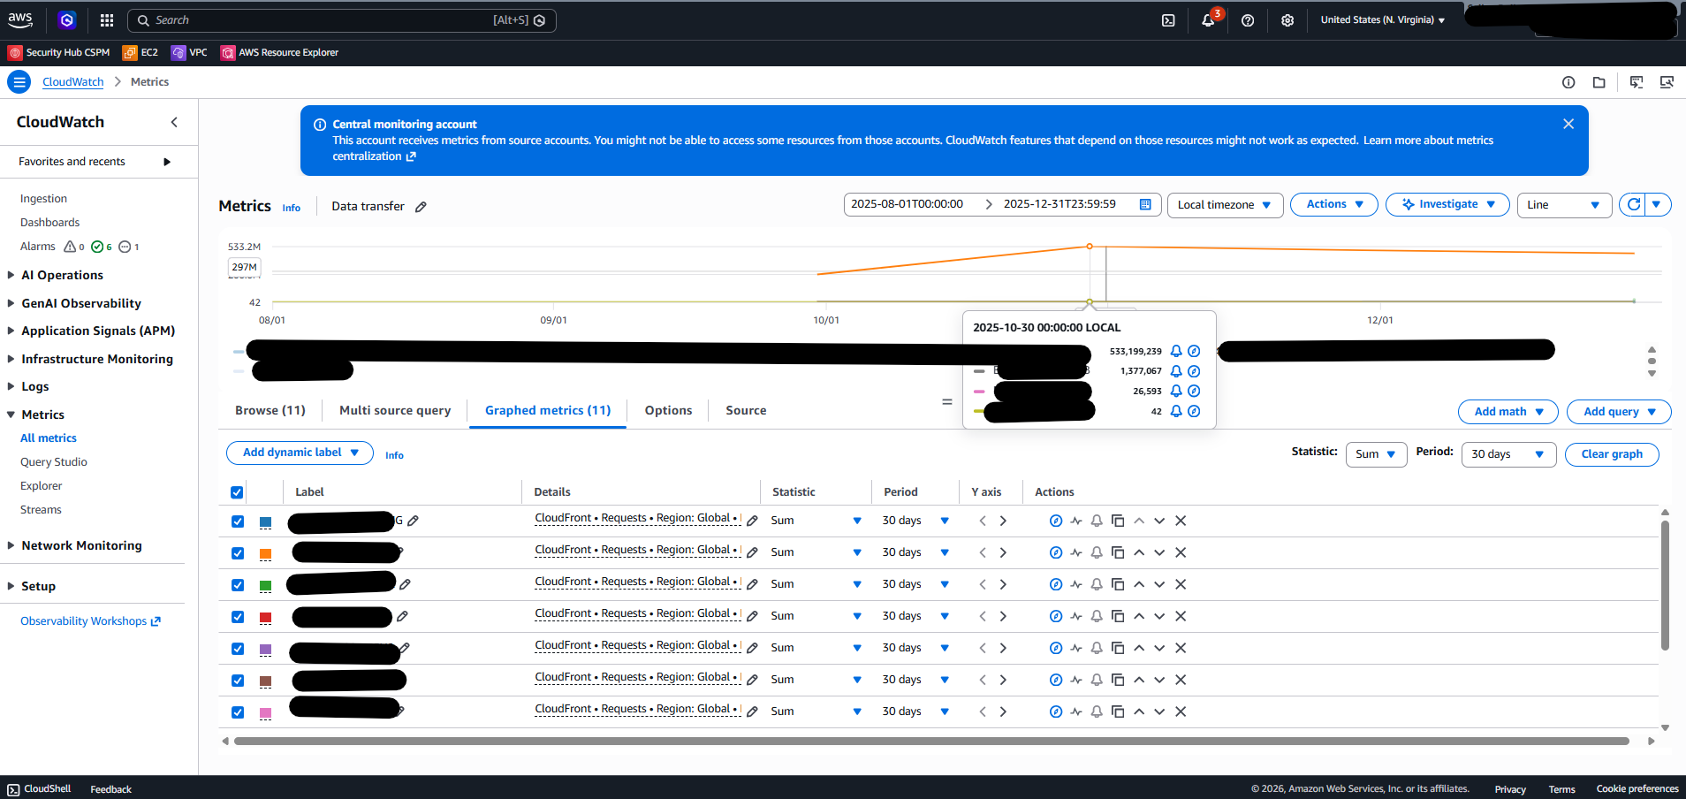Go to the AWS home logo

(x=20, y=19)
